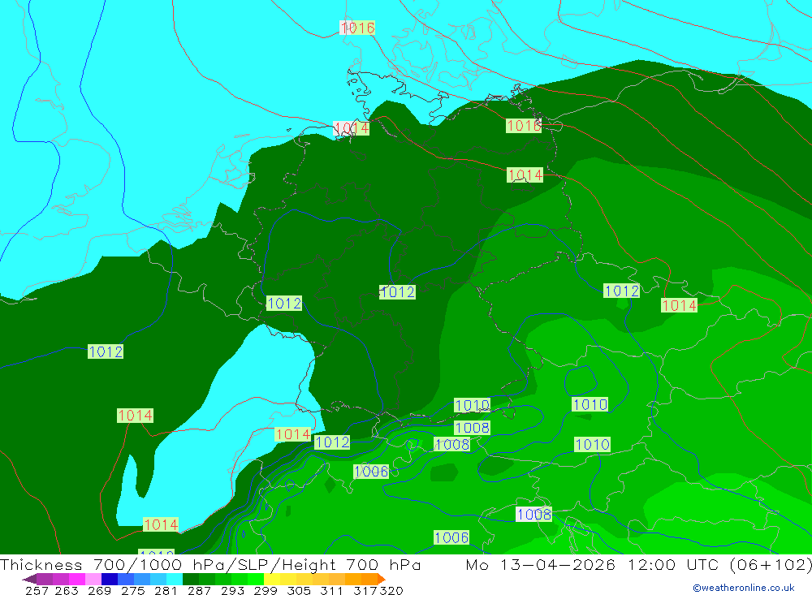Viewport: 812px width, 595px height.
Task: Click the purple left arrow tip of legend
Action: tap(29, 579)
